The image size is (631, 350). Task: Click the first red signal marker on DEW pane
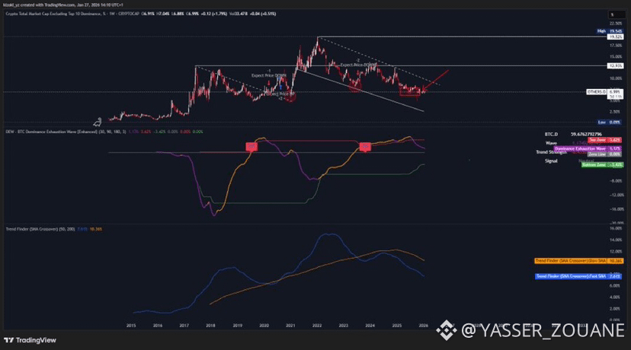click(x=251, y=147)
